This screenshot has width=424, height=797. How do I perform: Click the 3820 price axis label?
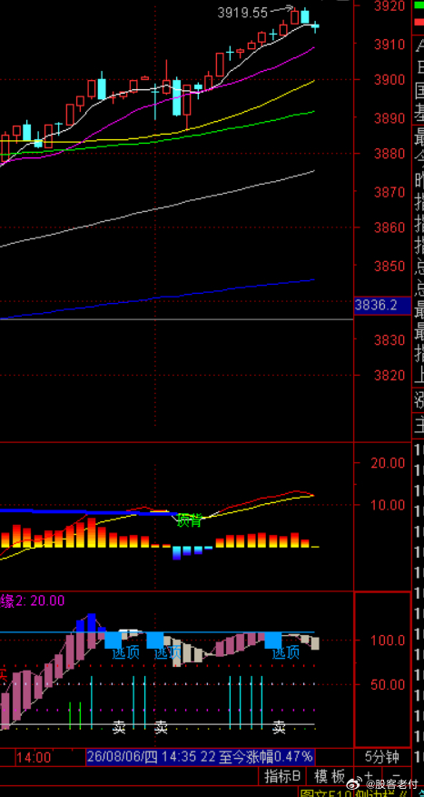click(389, 376)
